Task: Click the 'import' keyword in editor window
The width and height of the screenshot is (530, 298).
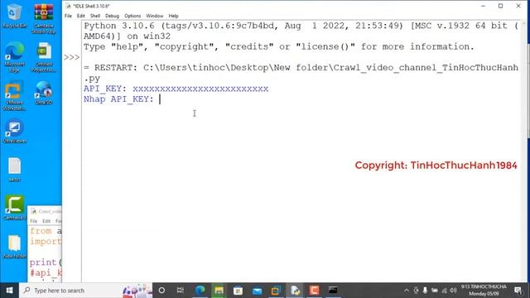Action: coord(46,241)
